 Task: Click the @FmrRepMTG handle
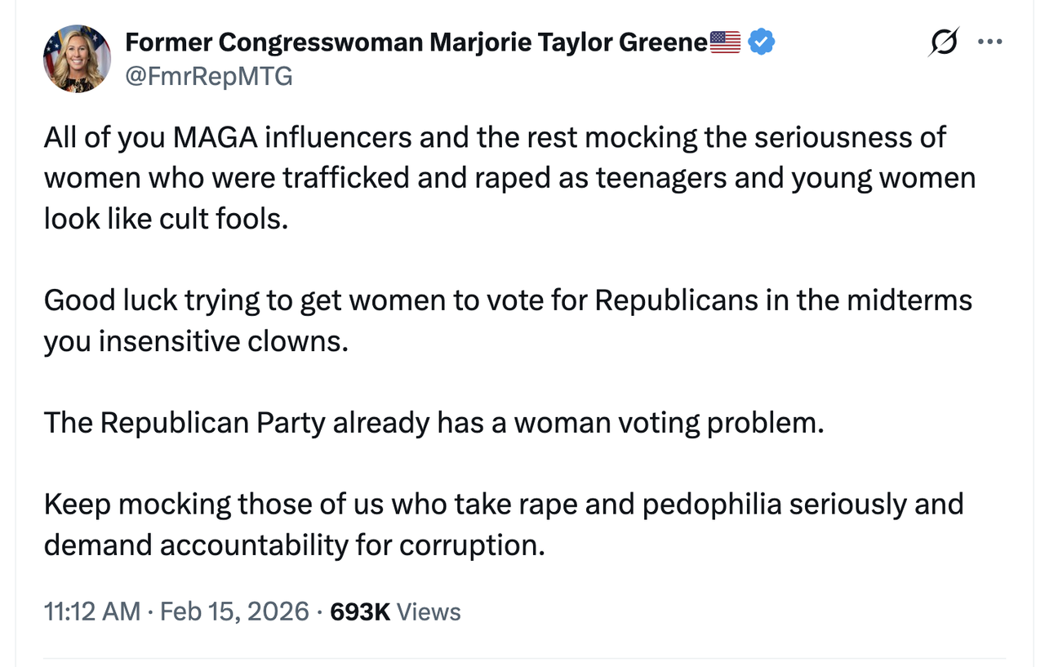pos(208,77)
